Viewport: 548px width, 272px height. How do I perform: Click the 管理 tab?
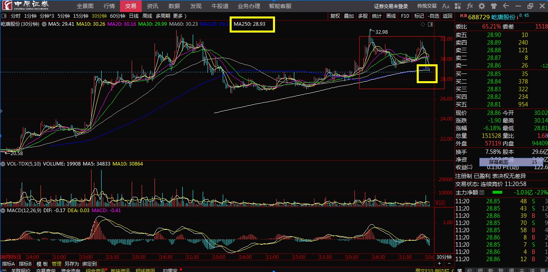click(57, 264)
